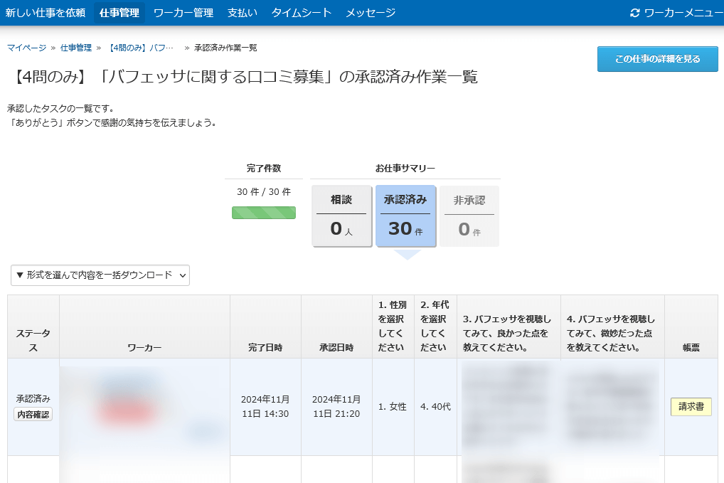Click the 1. 女性 answer cell

[393, 407]
